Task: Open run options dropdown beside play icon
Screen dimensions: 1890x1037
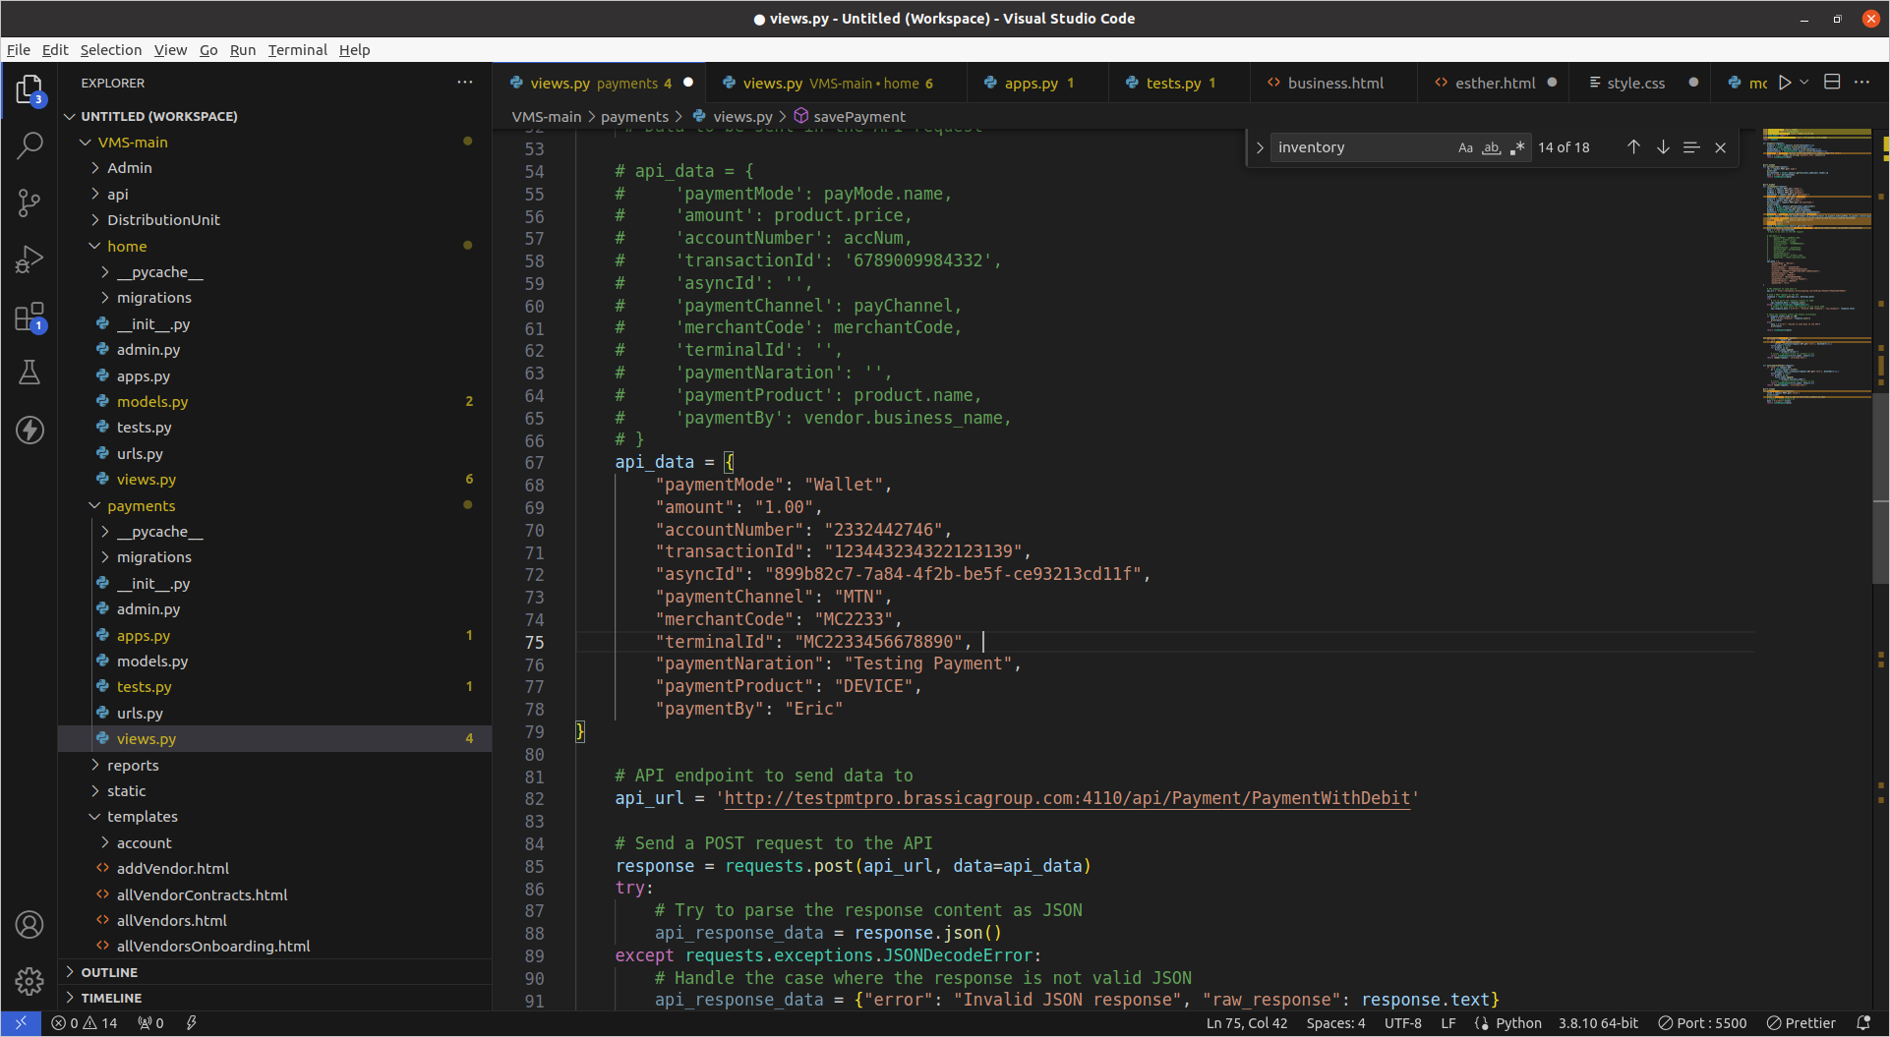Action: point(1804,83)
